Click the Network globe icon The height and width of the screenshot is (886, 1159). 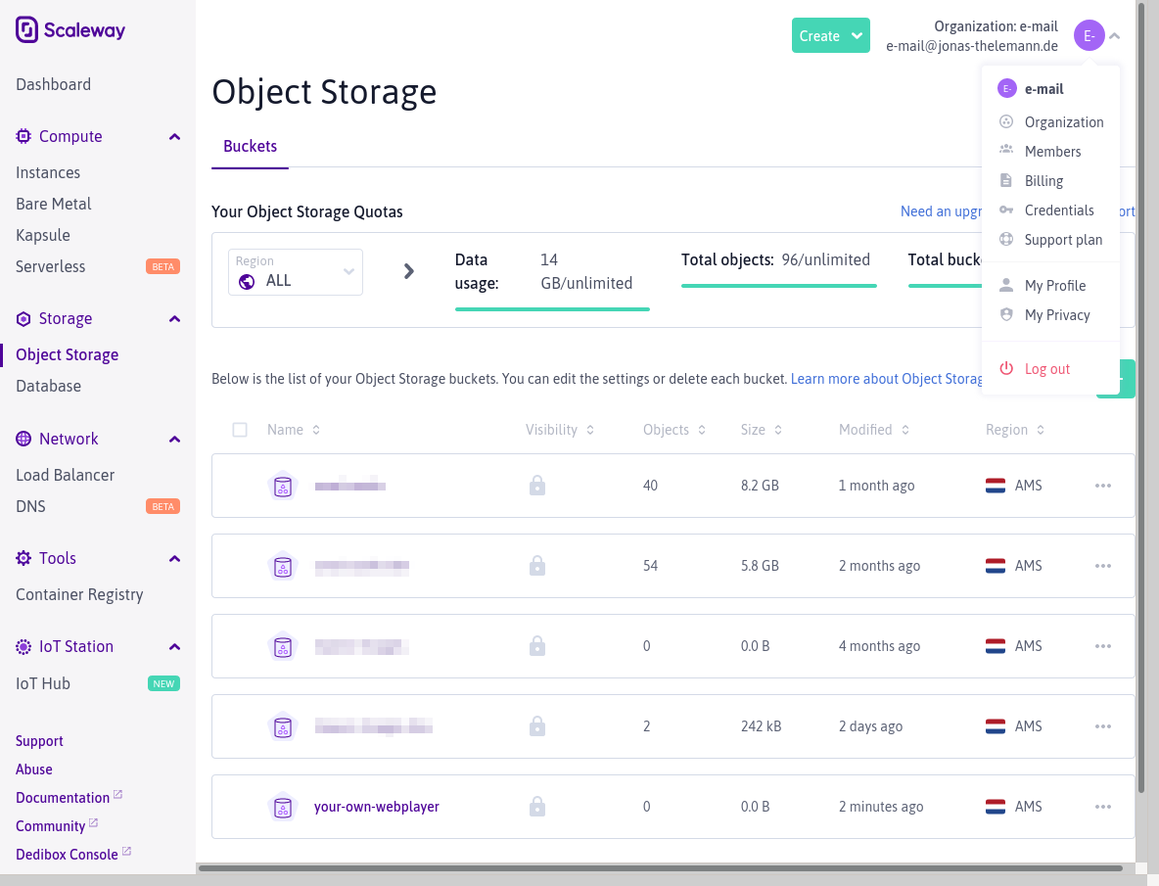coord(23,439)
